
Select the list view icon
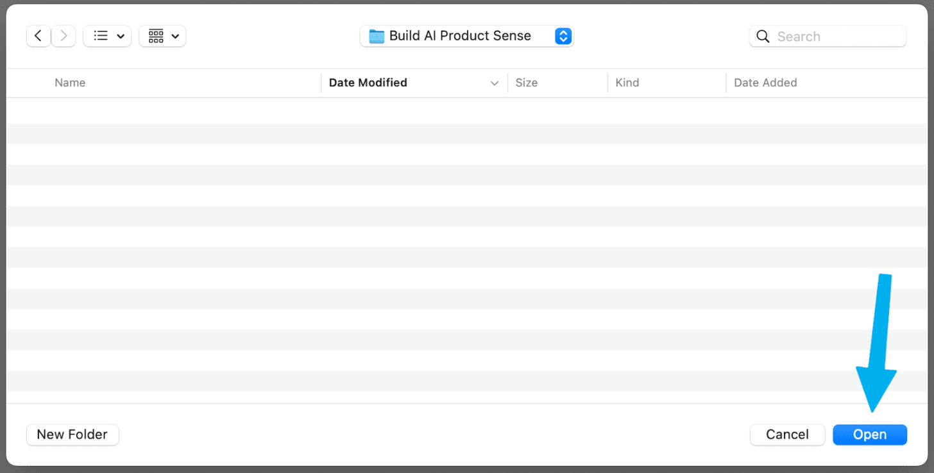tap(100, 37)
